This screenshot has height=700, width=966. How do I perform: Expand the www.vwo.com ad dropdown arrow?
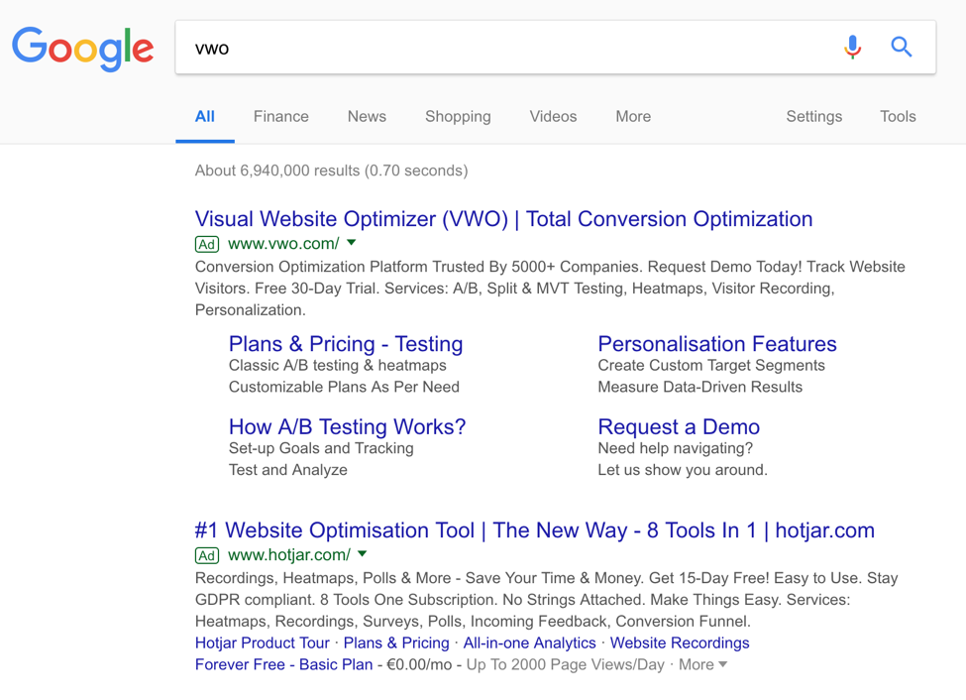click(x=352, y=243)
